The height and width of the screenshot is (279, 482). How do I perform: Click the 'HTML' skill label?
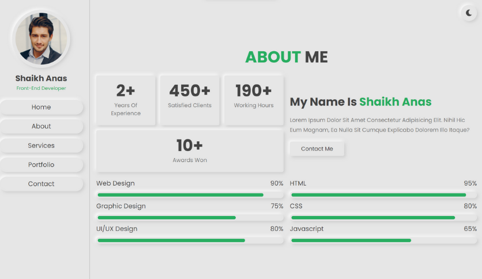[298, 183]
